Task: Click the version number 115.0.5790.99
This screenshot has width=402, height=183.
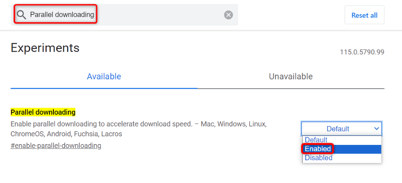Action: 362,52
